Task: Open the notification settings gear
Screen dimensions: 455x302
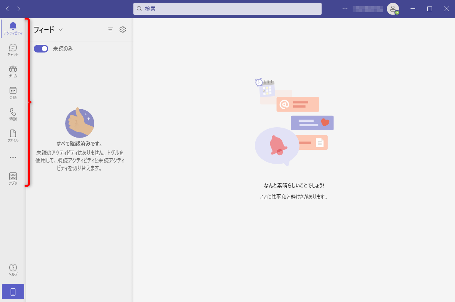Action: [x=123, y=29]
